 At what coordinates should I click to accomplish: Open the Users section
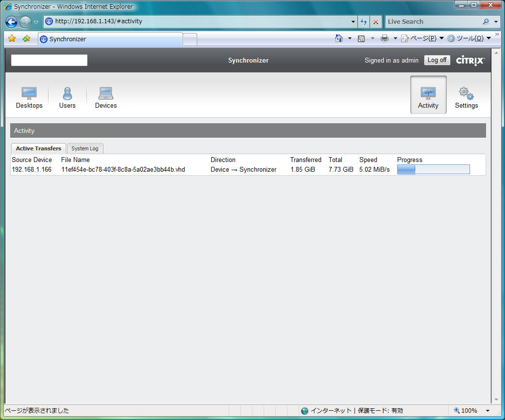click(67, 98)
